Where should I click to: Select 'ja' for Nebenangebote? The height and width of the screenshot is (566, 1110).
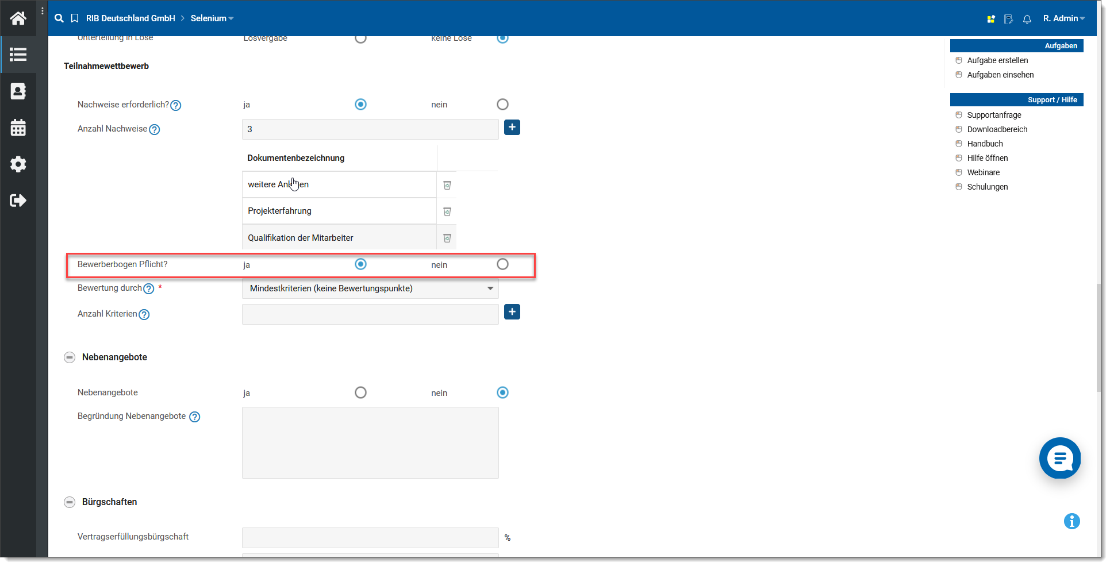pyautogui.click(x=360, y=392)
